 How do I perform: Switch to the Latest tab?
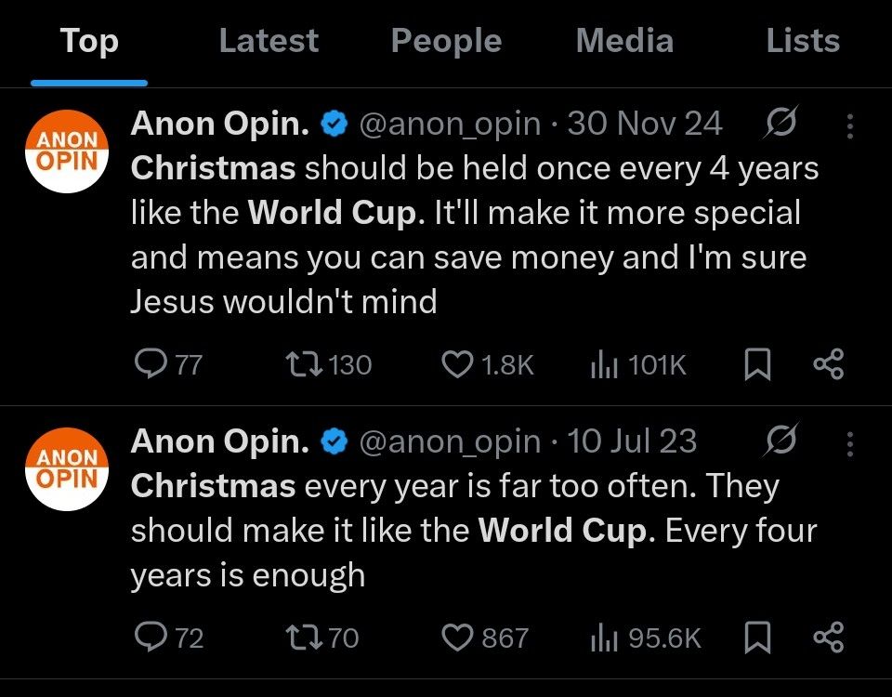[269, 41]
